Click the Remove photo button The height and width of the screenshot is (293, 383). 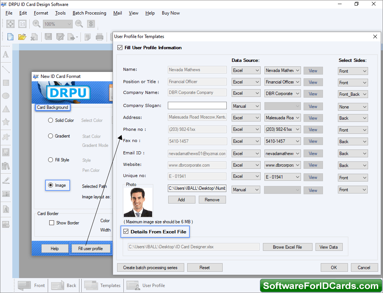[212, 200]
